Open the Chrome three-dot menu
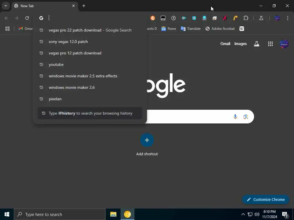This screenshot has height=220, width=294. tap(288, 18)
